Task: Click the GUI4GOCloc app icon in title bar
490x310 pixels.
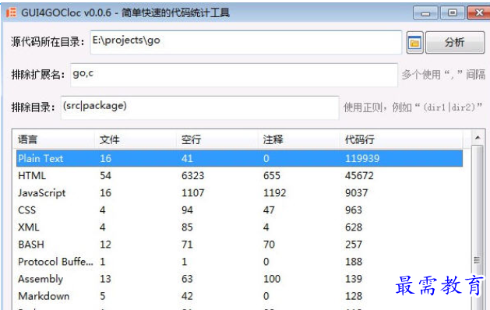Action: coord(11,12)
